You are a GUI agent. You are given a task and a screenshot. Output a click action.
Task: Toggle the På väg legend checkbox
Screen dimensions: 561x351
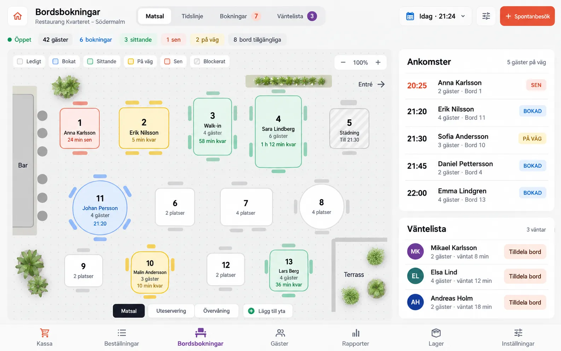[x=131, y=62]
